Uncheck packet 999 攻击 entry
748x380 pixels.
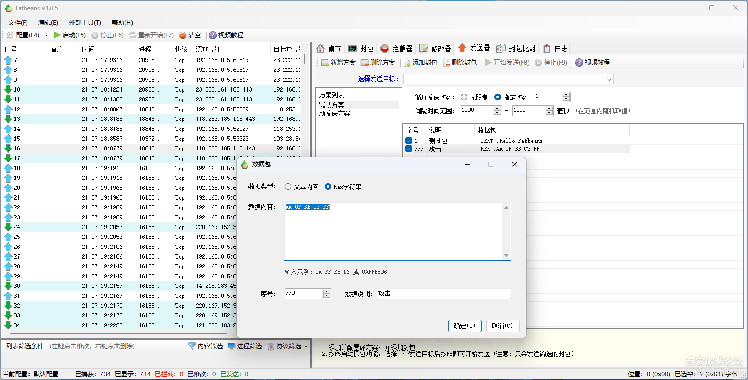[407, 148]
